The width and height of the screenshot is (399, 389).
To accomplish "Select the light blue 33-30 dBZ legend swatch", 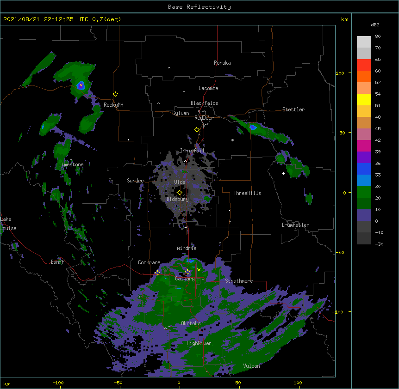I will (364, 181).
